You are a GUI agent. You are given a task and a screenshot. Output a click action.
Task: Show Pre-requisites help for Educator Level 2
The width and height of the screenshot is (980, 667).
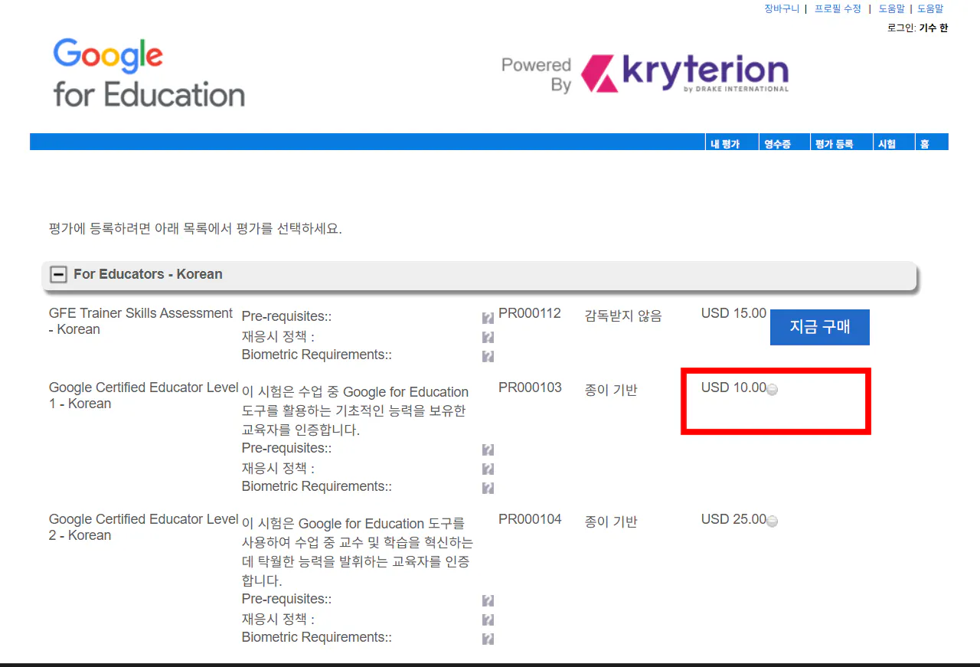[488, 601]
